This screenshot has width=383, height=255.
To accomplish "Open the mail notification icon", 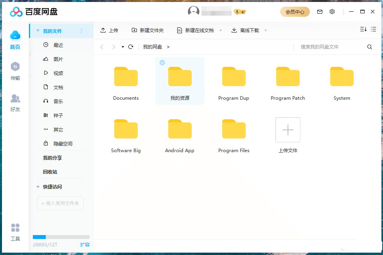I will (x=320, y=12).
